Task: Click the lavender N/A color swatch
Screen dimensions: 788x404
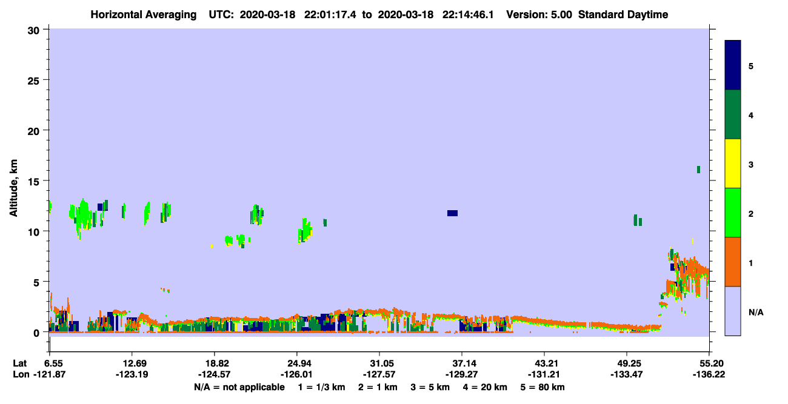Action: point(733,311)
